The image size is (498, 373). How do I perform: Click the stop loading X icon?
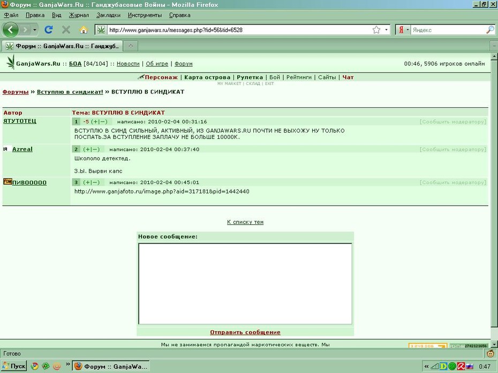coord(66,30)
